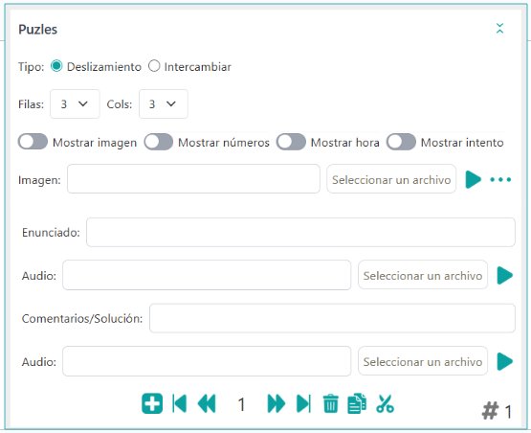
Task: Enable Mostrar hora toggle
Action: coord(291,142)
